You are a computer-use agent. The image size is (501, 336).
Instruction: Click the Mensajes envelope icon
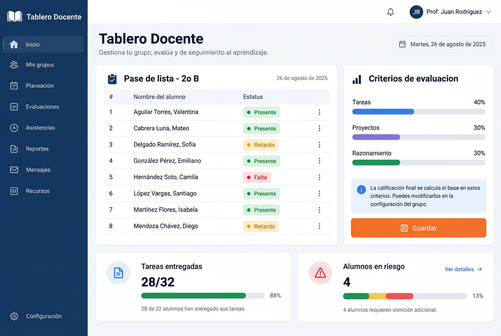tap(14, 170)
